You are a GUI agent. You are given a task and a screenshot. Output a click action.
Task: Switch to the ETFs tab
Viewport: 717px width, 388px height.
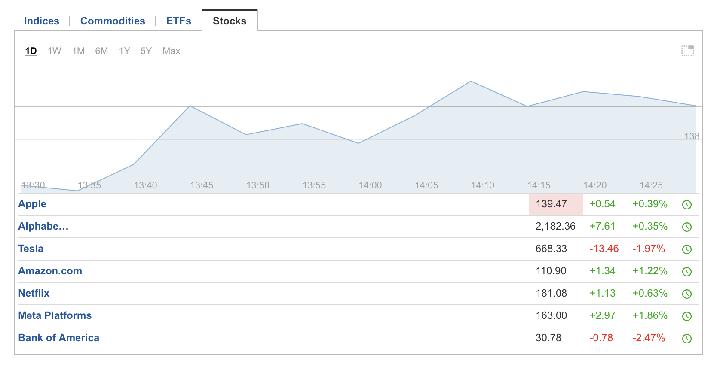[179, 21]
